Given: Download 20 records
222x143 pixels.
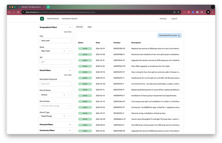Looking at the screenshot, I should (170, 35).
